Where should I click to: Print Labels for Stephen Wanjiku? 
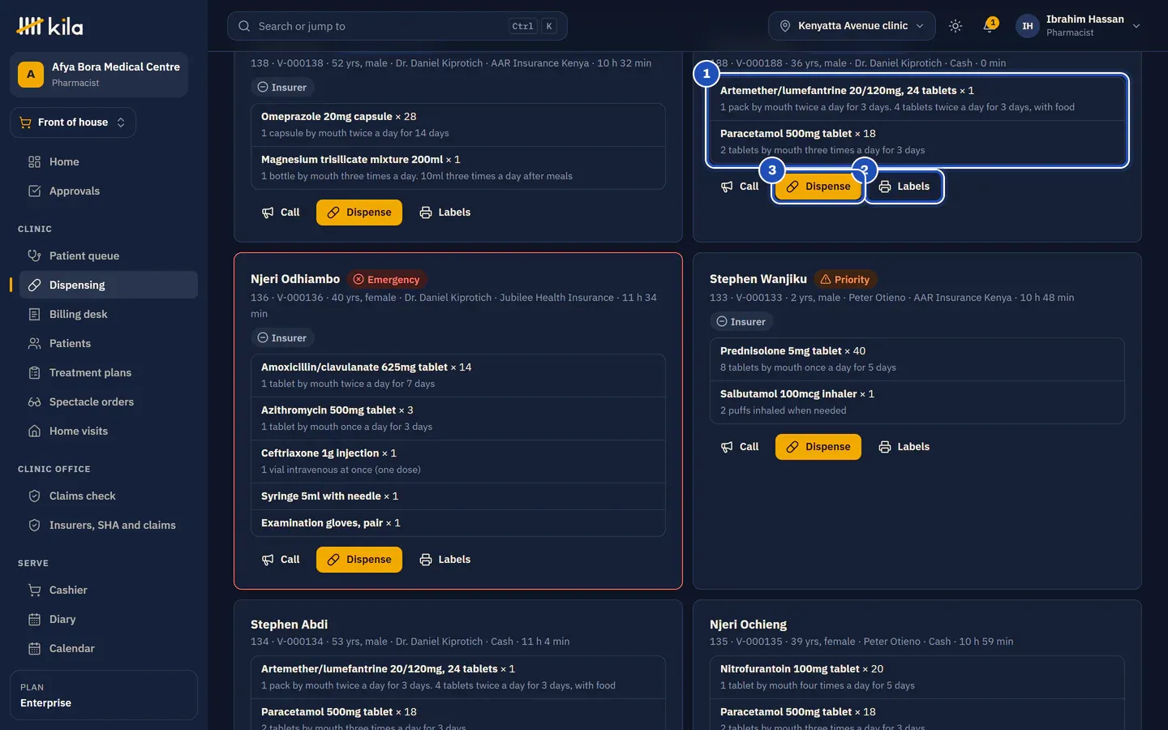tap(904, 447)
